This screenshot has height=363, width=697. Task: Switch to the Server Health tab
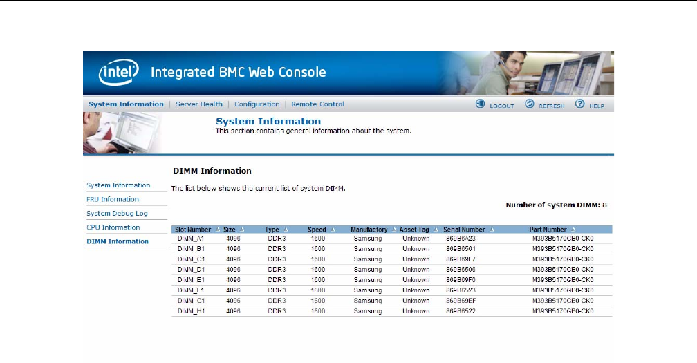pos(198,104)
